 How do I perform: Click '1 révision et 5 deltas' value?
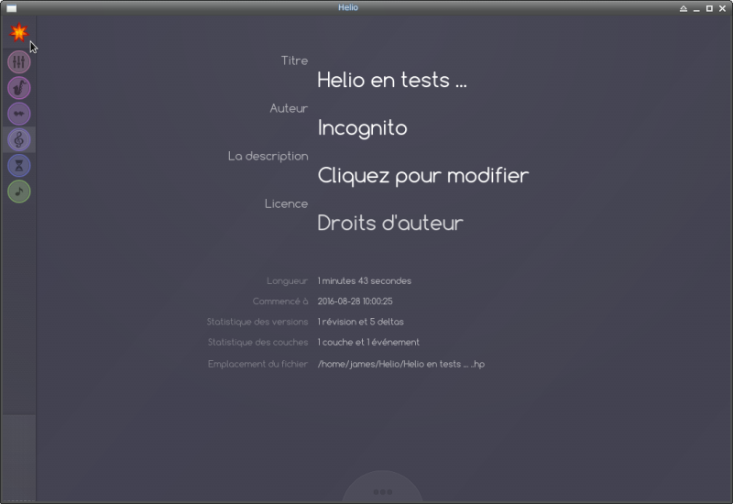[x=360, y=322]
